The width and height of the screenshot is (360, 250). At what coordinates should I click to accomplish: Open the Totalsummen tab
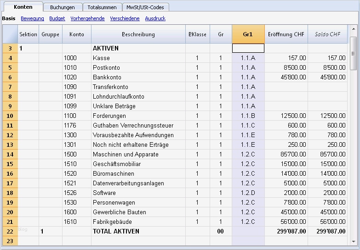point(102,7)
